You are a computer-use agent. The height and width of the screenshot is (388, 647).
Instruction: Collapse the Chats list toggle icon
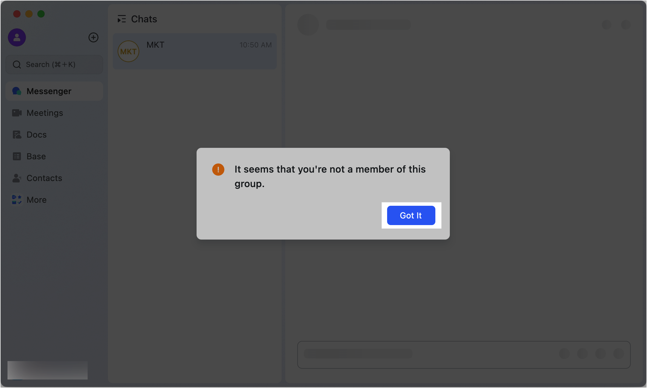tap(122, 19)
